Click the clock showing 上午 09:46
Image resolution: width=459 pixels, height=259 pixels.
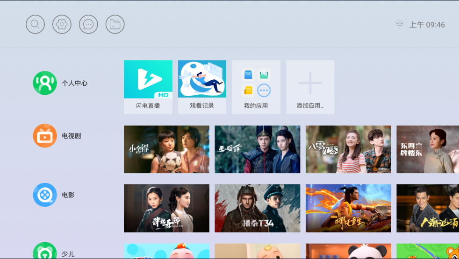pos(427,25)
